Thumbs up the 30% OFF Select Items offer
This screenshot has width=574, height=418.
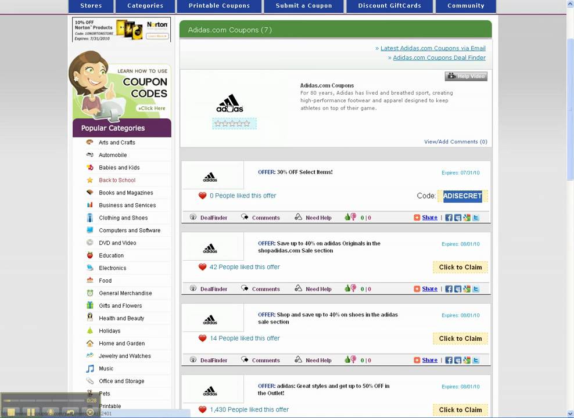click(347, 217)
